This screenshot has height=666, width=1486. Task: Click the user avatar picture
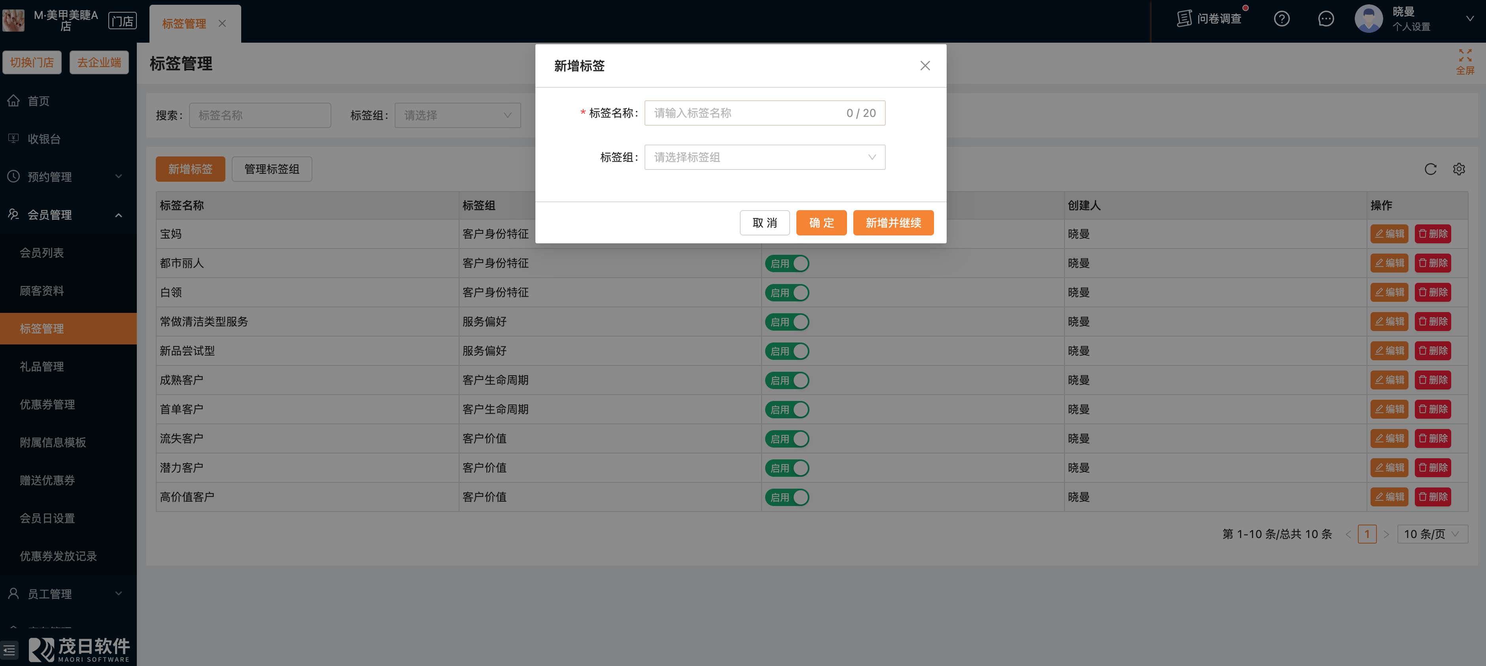coord(1368,19)
